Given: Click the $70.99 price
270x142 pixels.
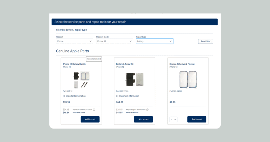Looking at the screenshot, I should tap(66, 102).
